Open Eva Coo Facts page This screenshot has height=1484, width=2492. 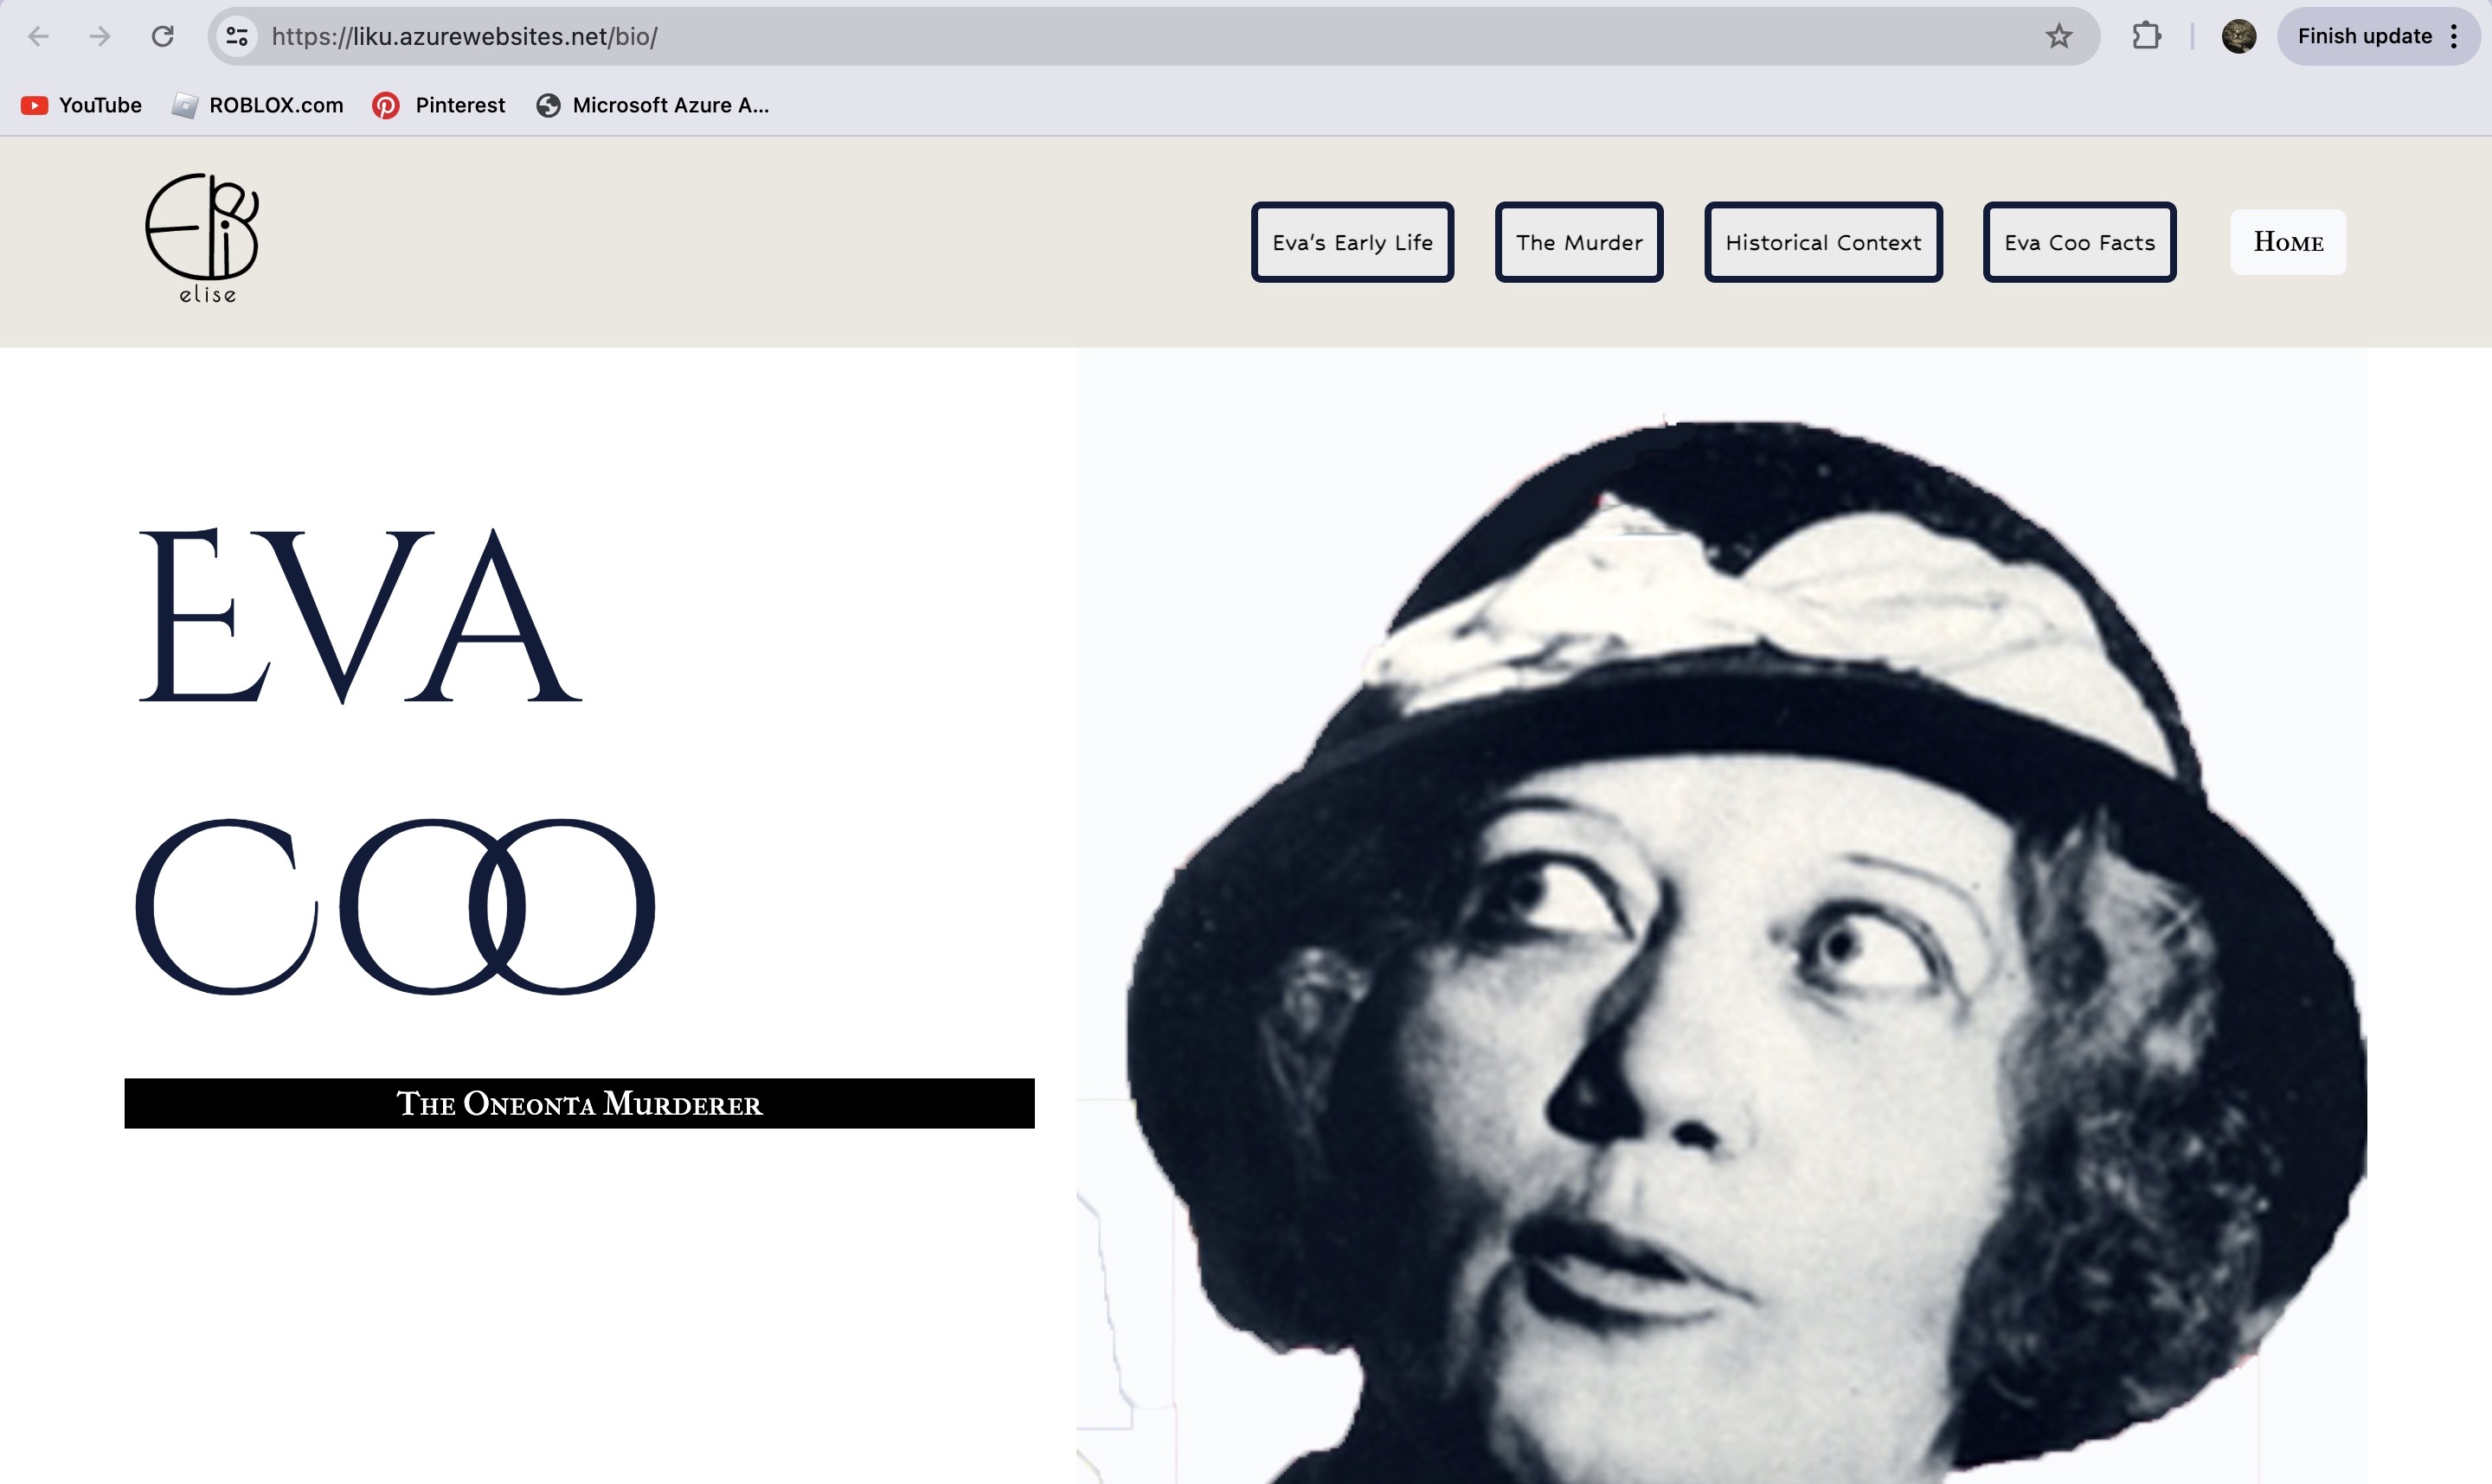point(2079,242)
